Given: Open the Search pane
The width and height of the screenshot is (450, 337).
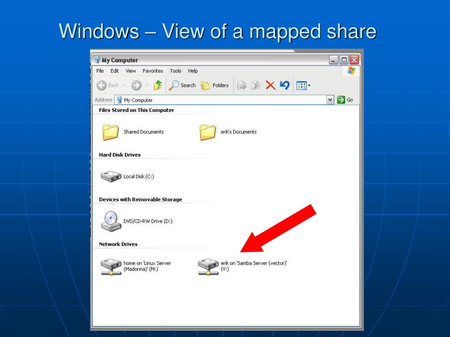Looking at the screenshot, I should pos(182,85).
